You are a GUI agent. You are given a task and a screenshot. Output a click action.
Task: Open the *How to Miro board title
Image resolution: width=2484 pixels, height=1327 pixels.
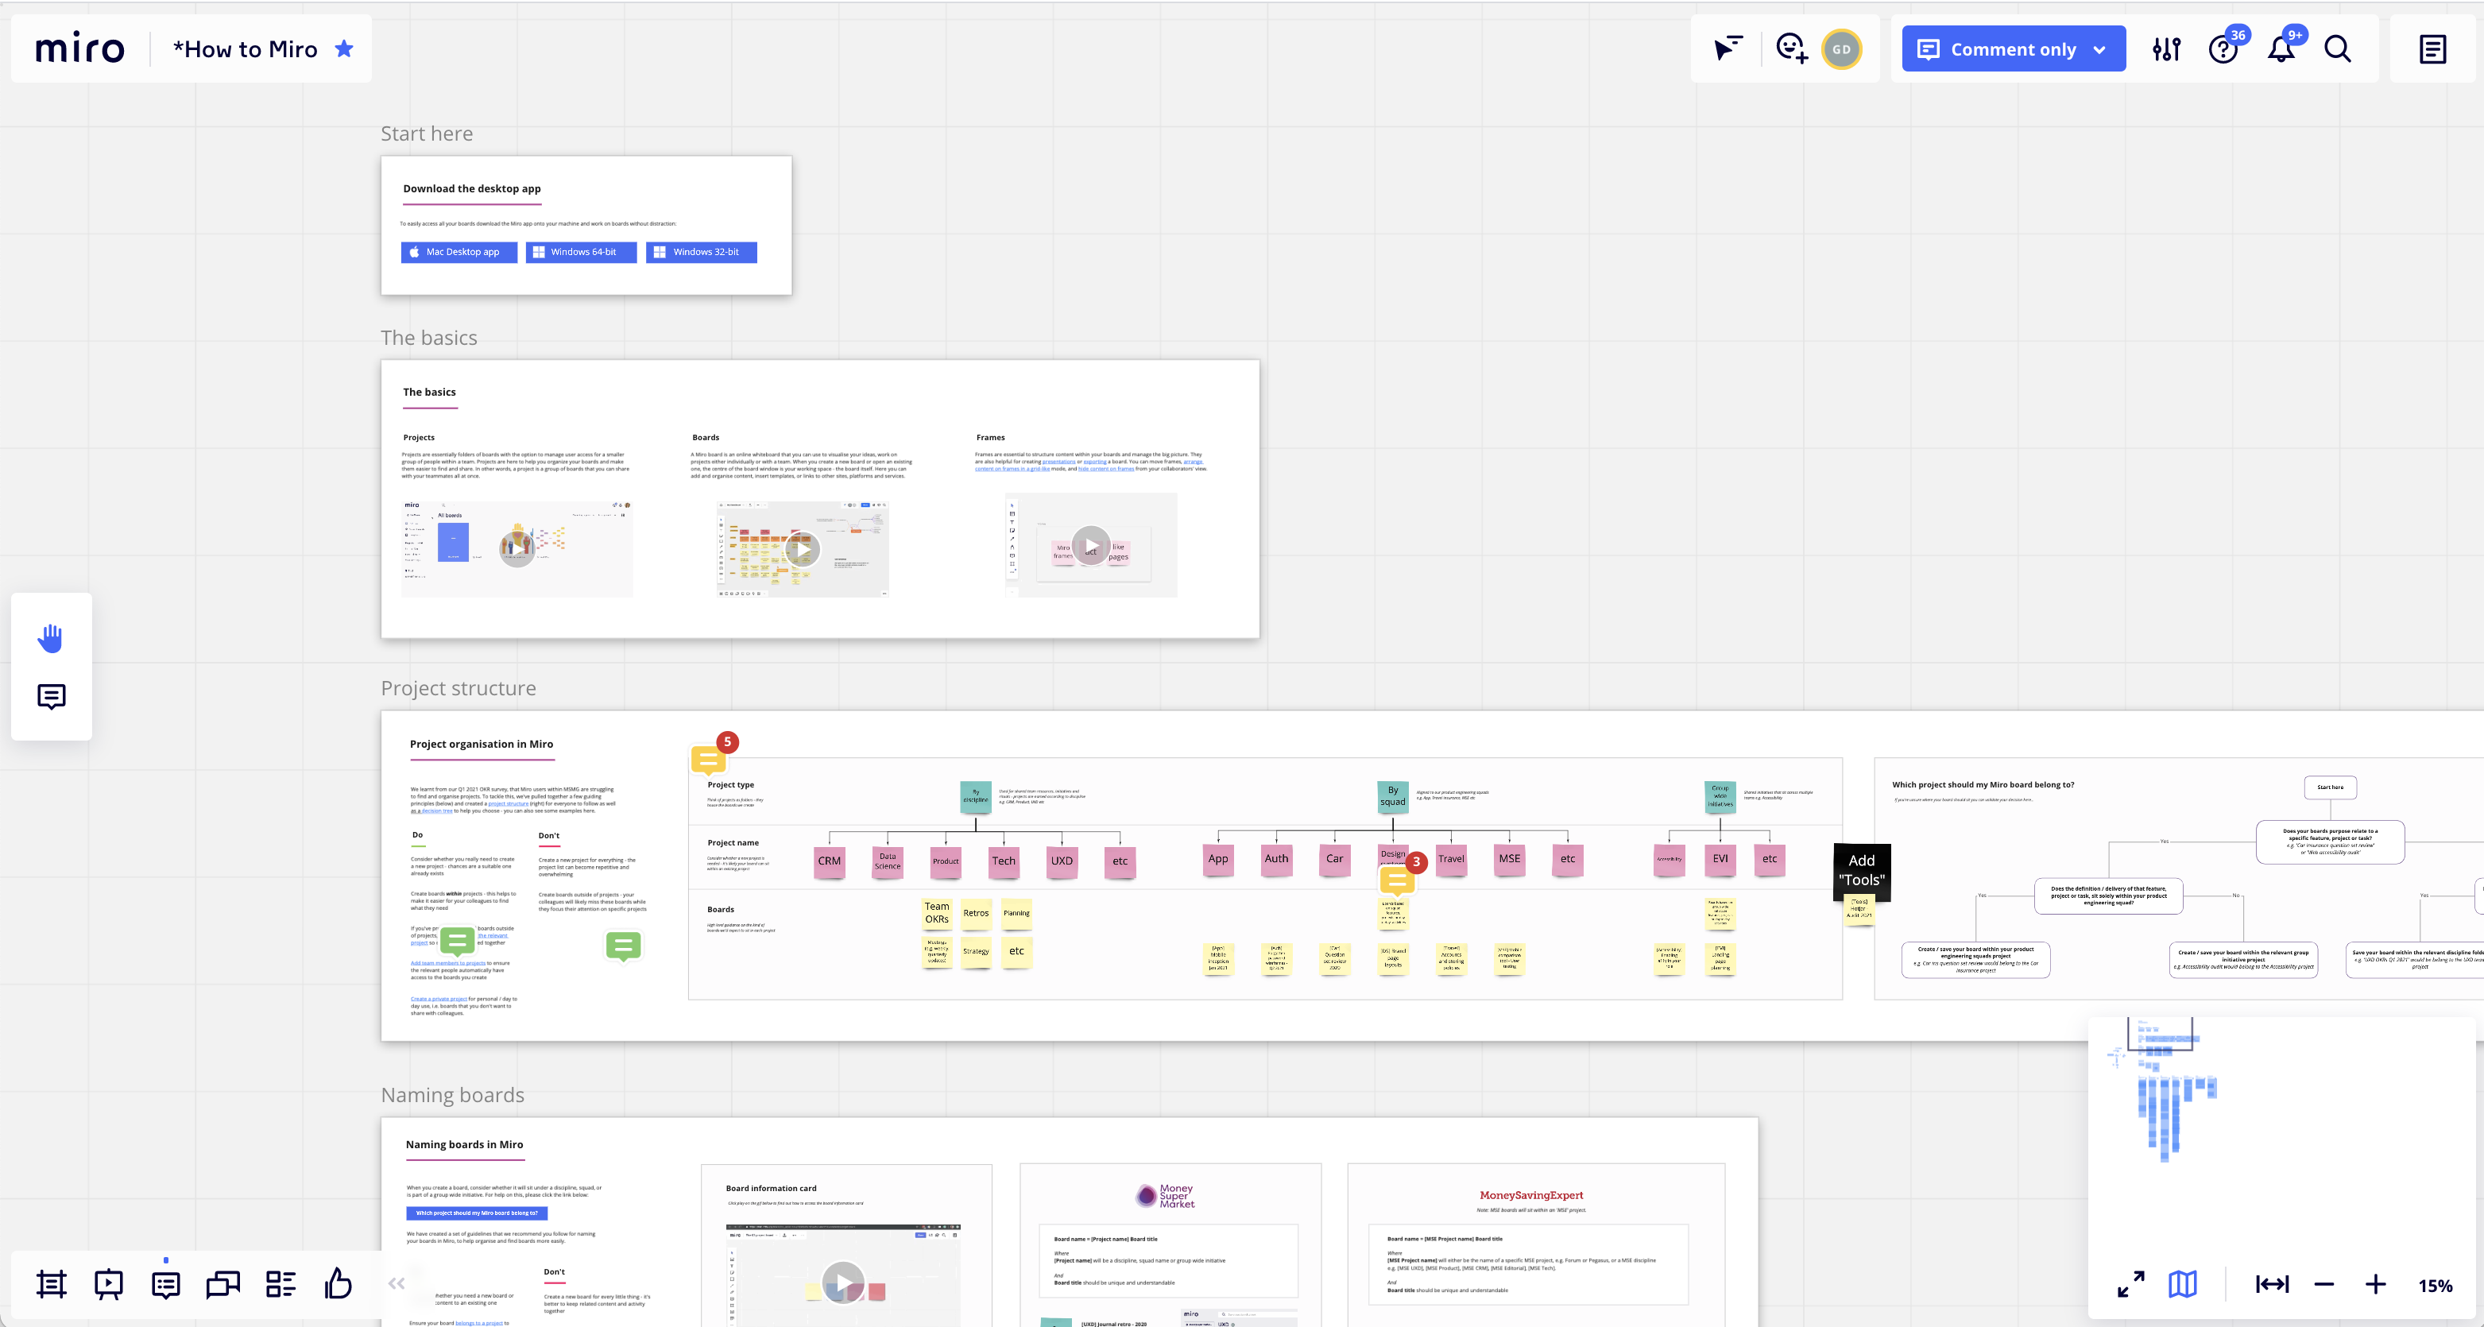(x=245, y=49)
